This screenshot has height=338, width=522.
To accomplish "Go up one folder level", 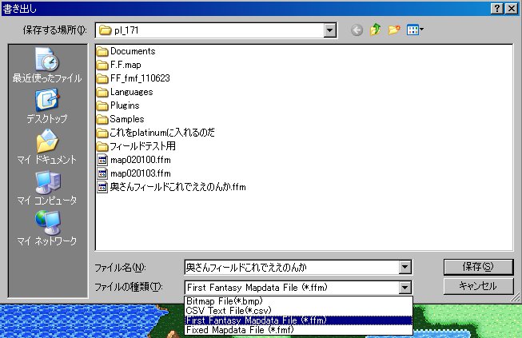I will (376, 30).
